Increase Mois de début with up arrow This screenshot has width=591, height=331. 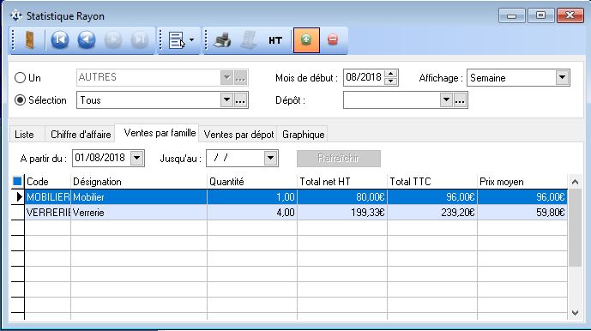pos(391,74)
